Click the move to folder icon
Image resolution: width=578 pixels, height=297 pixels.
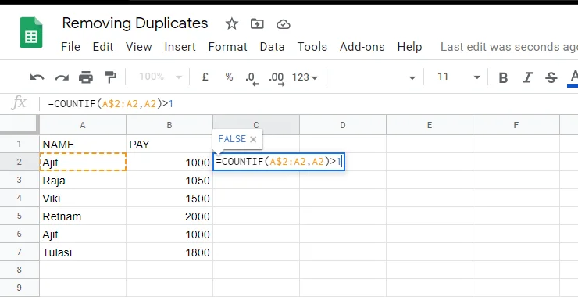(x=257, y=24)
